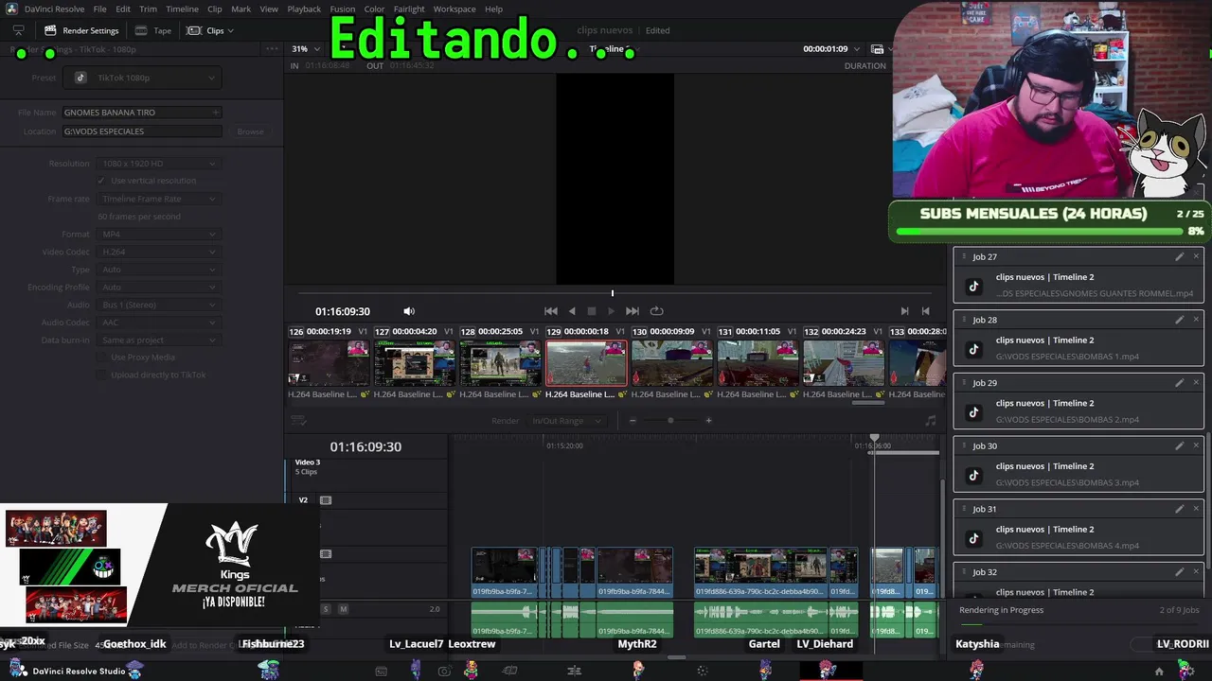Open the Audio Codec AAC dropdown
Viewport: 1212px width, 681px height.
[158, 323]
